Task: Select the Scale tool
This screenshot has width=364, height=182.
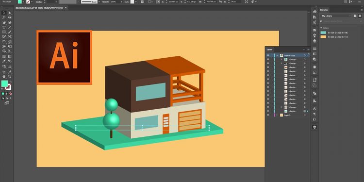Action: click(10, 42)
